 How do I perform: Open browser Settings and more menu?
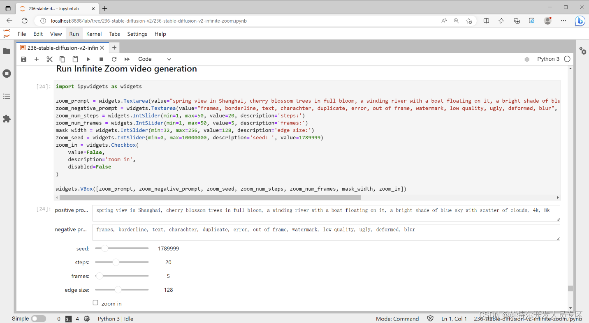click(563, 21)
